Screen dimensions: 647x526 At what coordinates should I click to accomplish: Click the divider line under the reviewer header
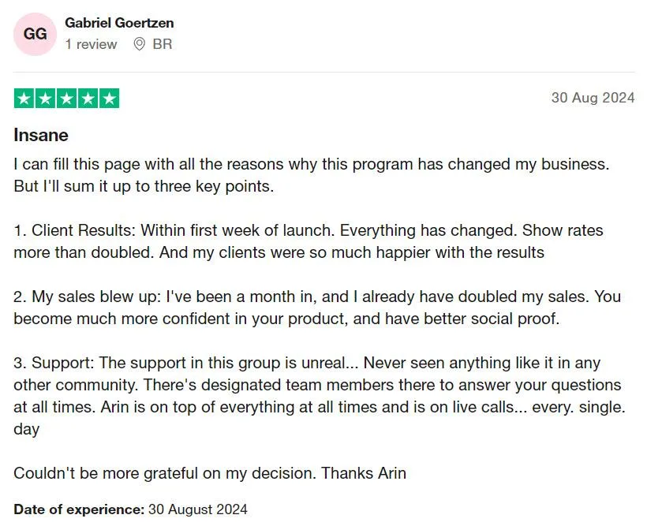click(x=324, y=73)
